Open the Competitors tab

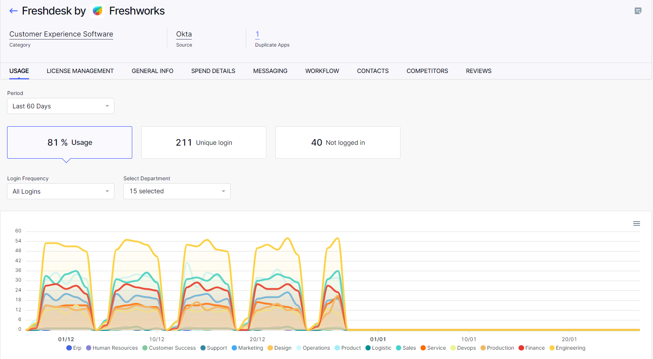pyautogui.click(x=427, y=71)
